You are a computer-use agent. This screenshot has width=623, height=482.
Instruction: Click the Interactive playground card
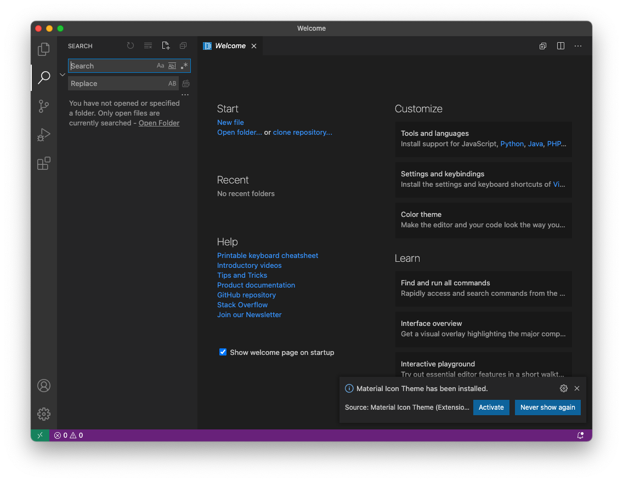(484, 365)
